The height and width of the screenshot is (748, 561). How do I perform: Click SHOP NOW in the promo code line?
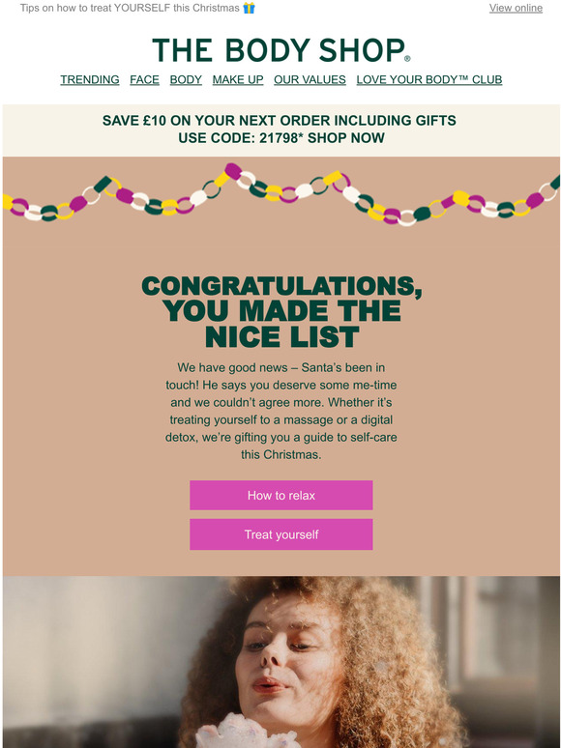coord(346,138)
